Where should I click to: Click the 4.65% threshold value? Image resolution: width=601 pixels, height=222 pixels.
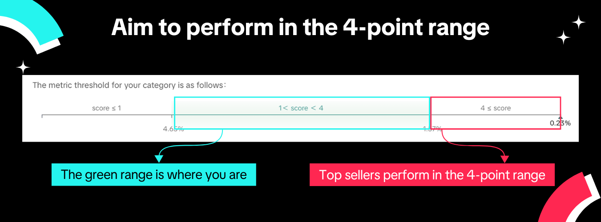pos(173,129)
